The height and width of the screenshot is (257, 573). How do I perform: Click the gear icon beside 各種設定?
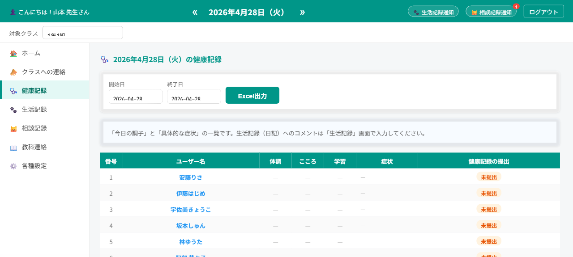coord(13,166)
